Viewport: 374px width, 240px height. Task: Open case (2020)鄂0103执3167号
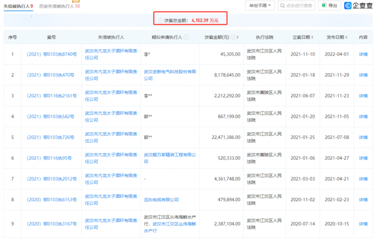tap(51, 224)
